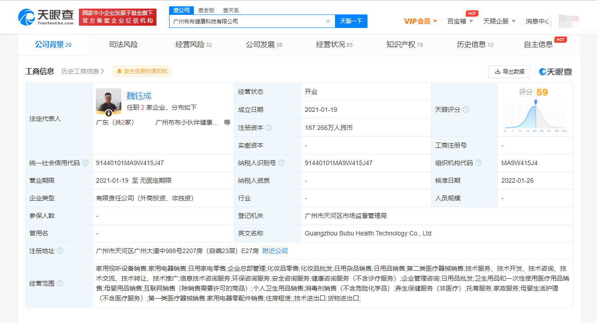Click the badge icon on the legal representative's photo

[x=109, y=113]
